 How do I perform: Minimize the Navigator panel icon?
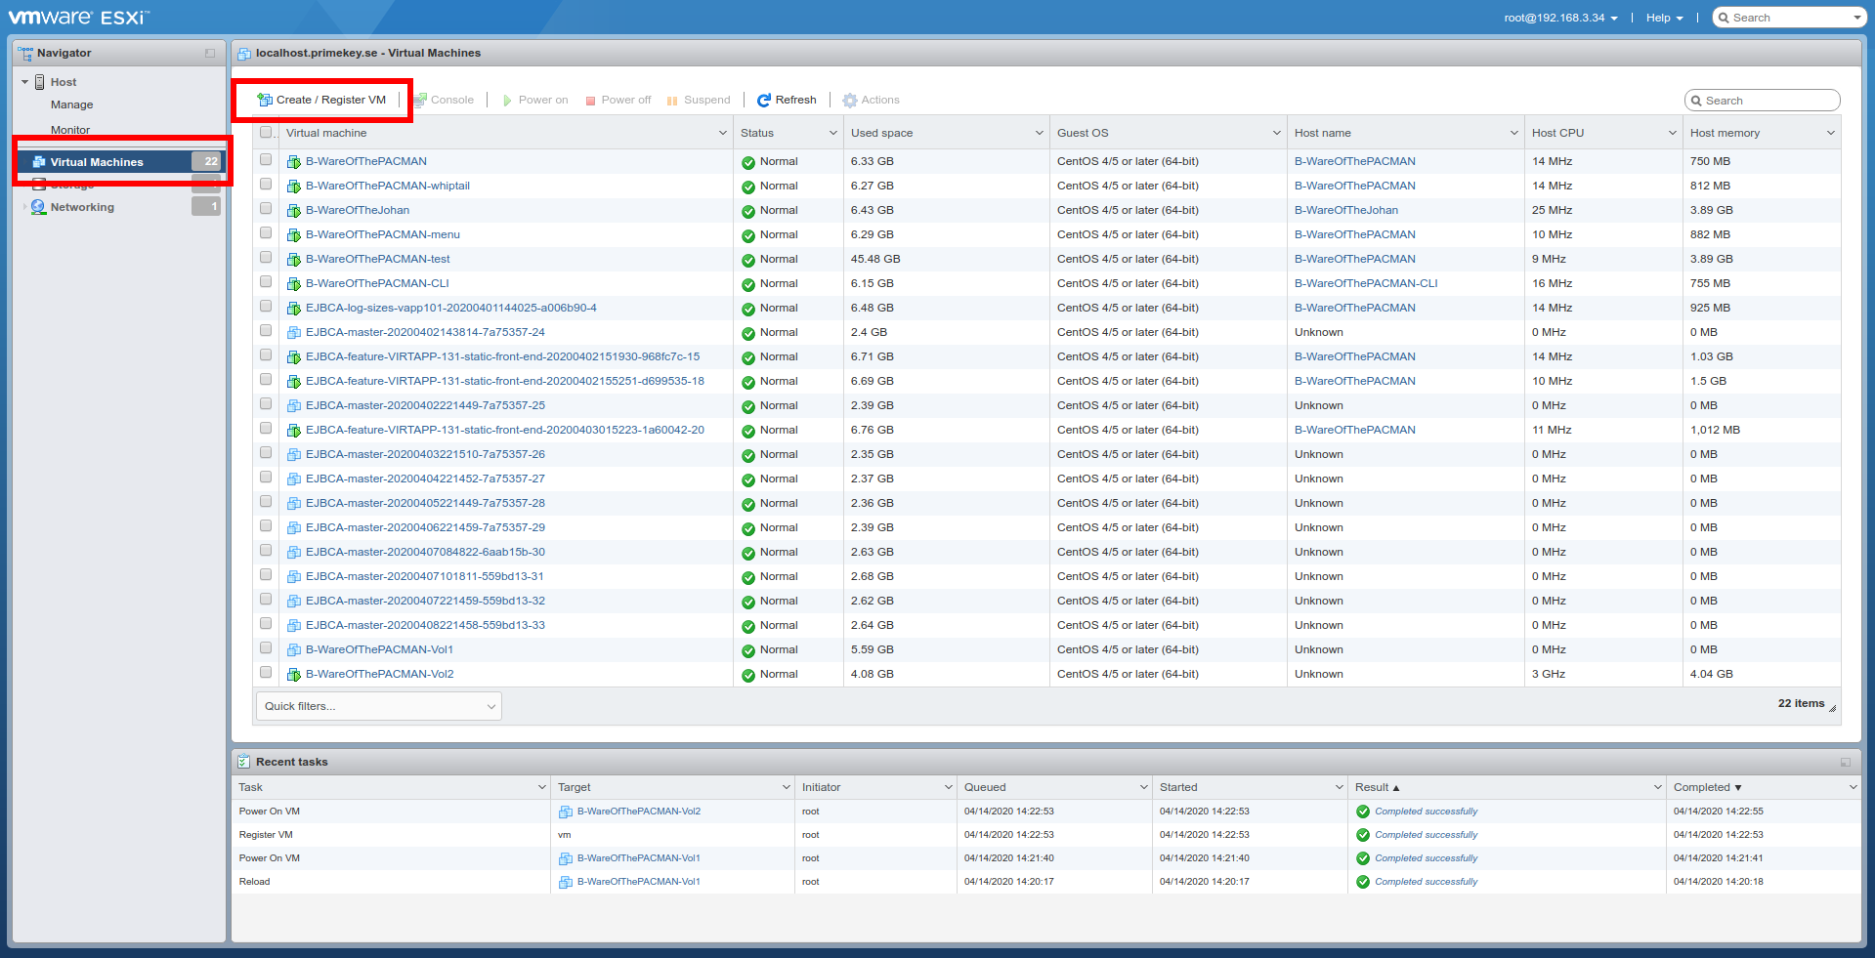209,53
